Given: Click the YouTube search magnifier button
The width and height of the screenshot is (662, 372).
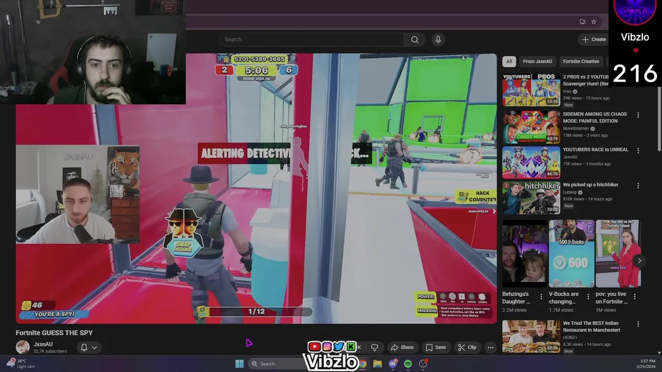Looking at the screenshot, I should pyautogui.click(x=414, y=39).
